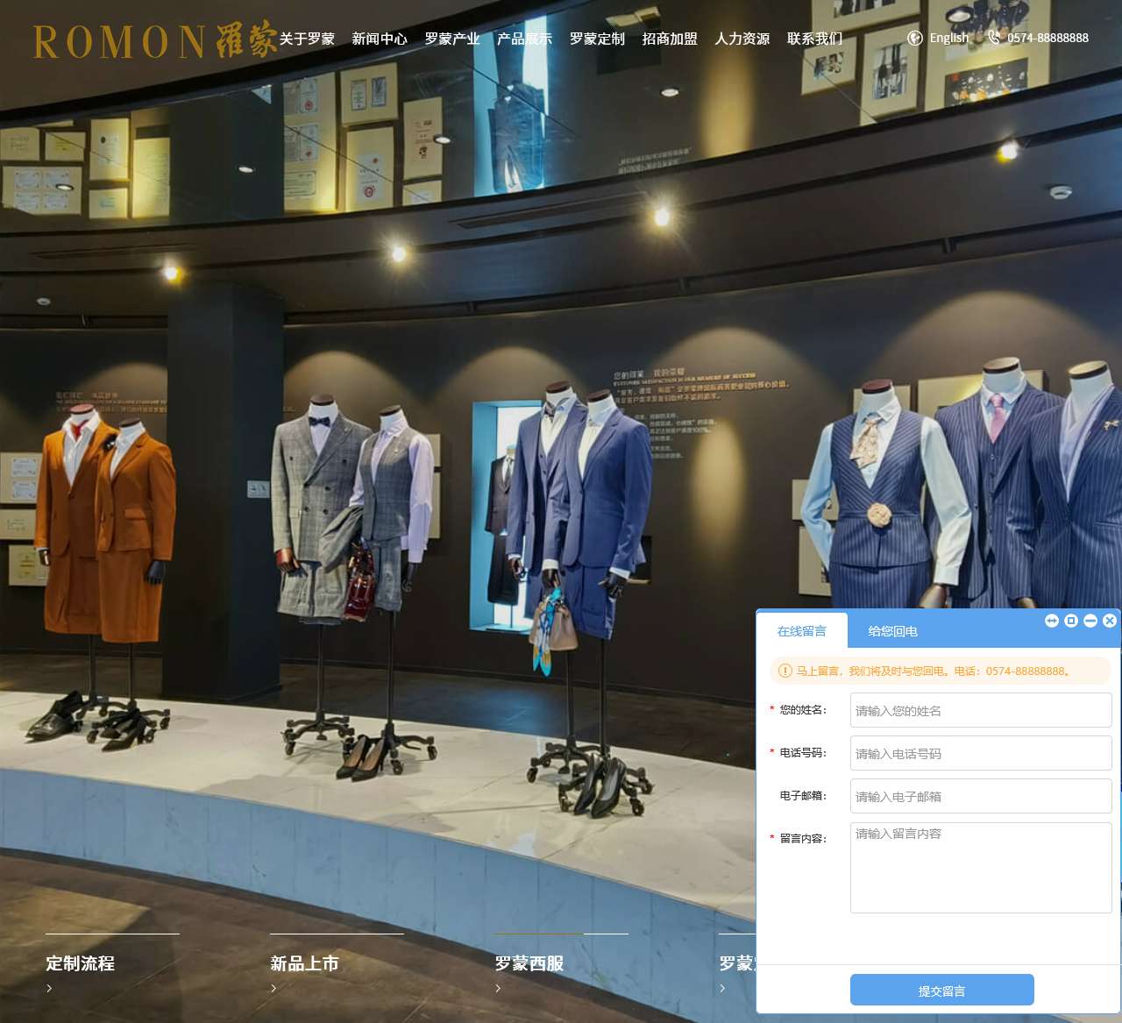Switch to the 给您回电 tab

893,631
